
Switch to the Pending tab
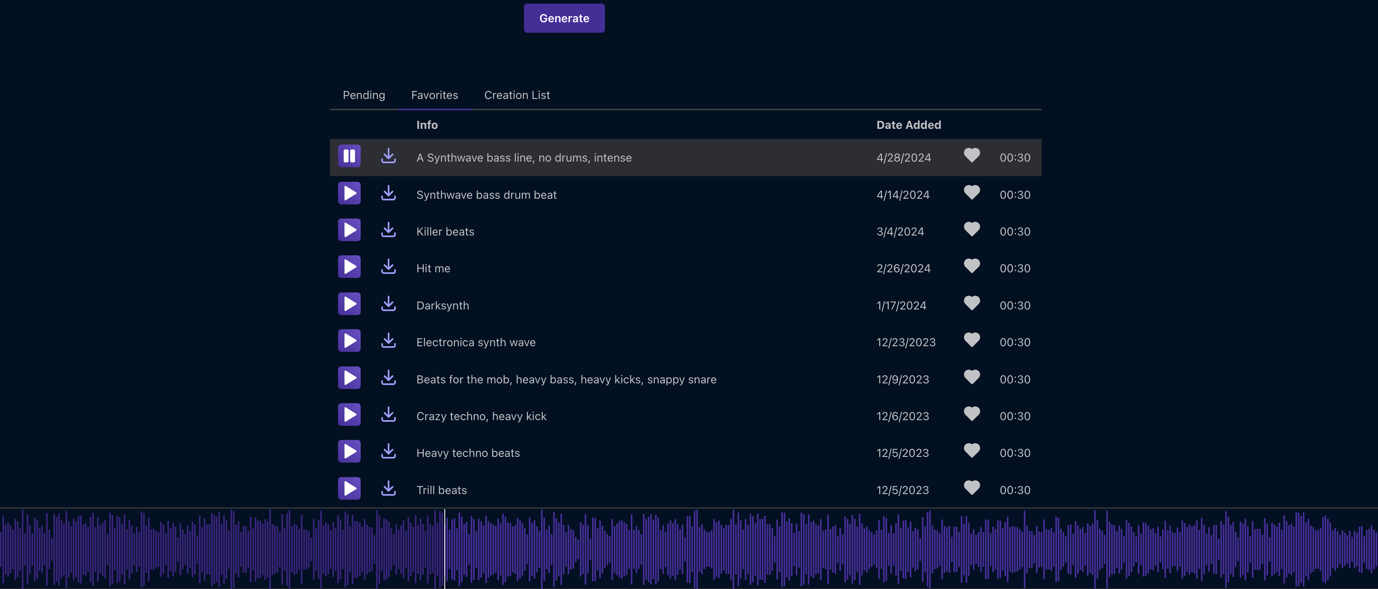[x=364, y=95]
